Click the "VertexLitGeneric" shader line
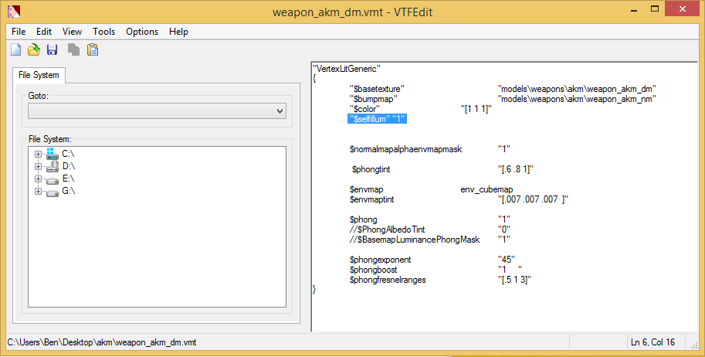The height and width of the screenshot is (357, 705). pyautogui.click(x=347, y=69)
